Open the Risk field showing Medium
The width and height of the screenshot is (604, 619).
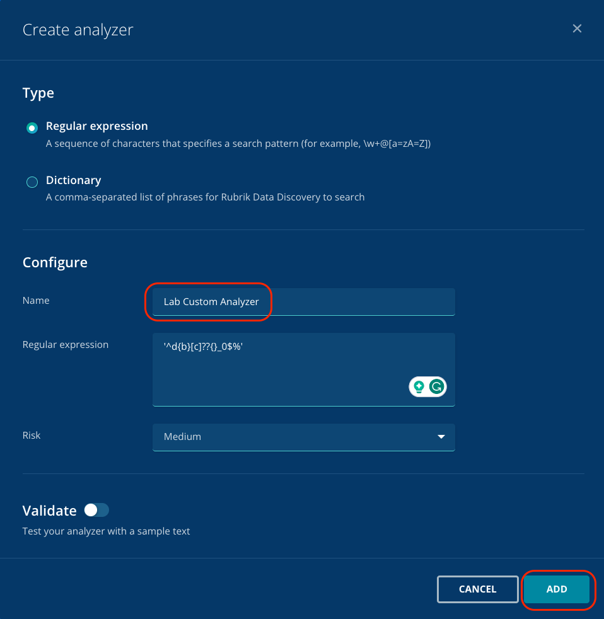pyautogui.click(x=296, y=437)
